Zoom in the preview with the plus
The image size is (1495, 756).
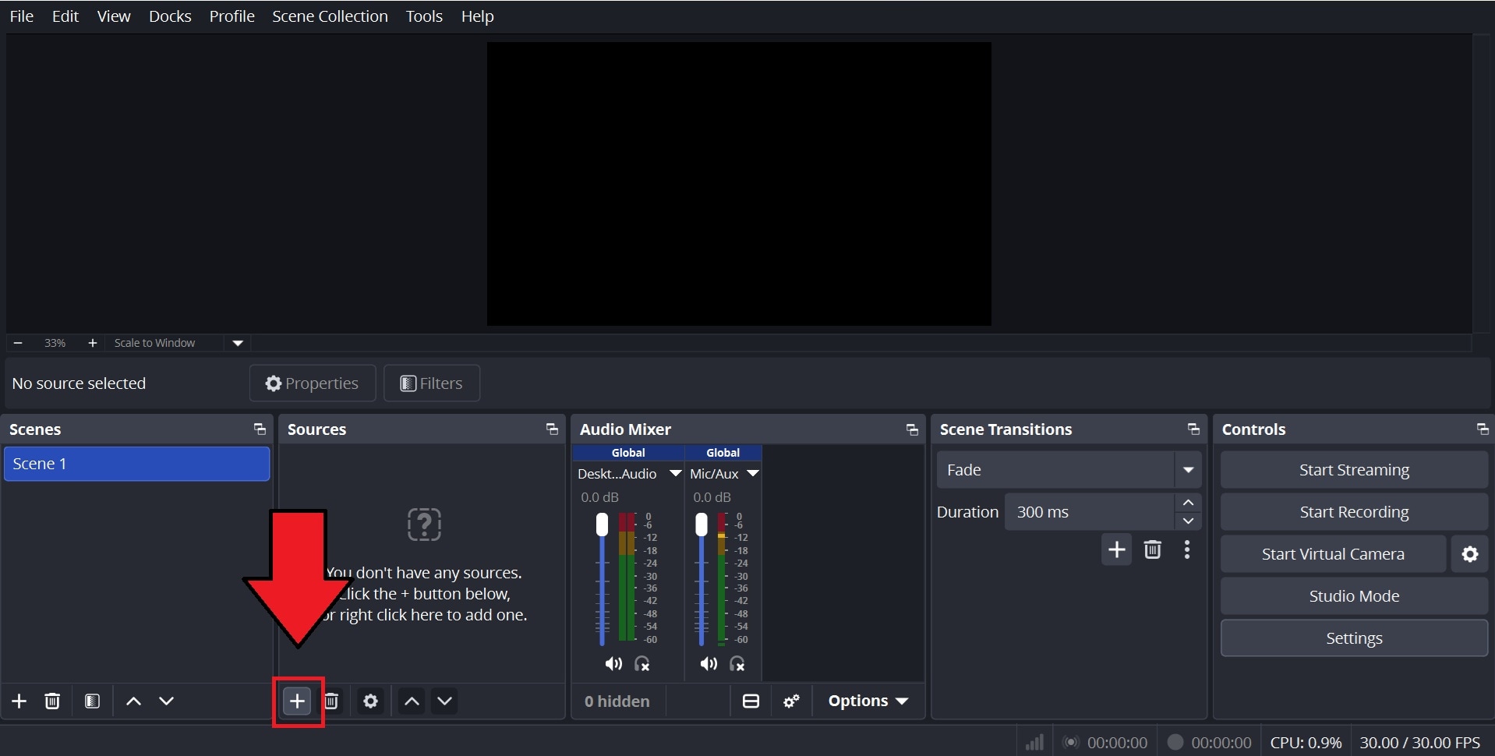[x=92, y=343]
